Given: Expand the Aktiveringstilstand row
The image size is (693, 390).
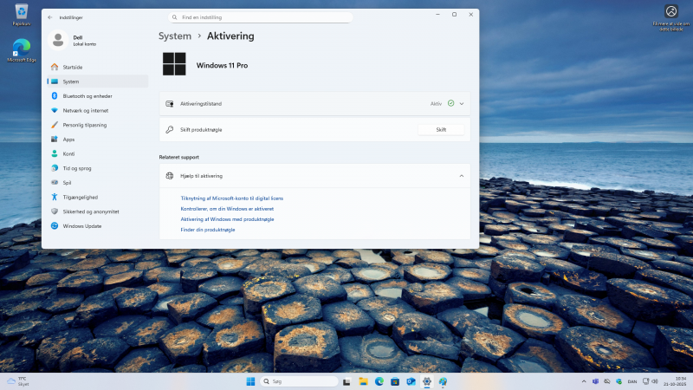Looking at the screenshot, I should coord(462,103).
